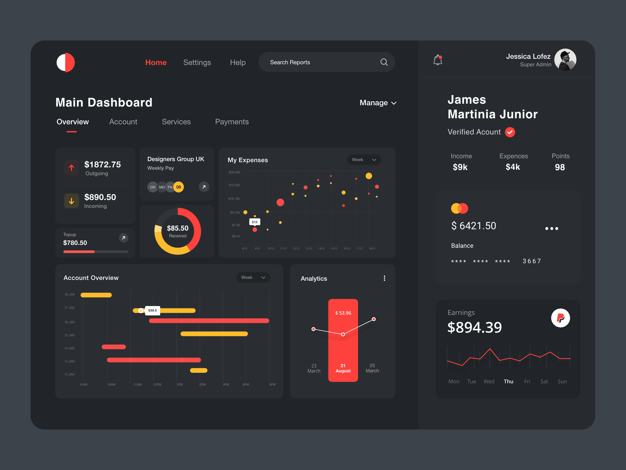Screen dimensions: 626x470
Task: Select the Overview tab
Action: point(74,121)
